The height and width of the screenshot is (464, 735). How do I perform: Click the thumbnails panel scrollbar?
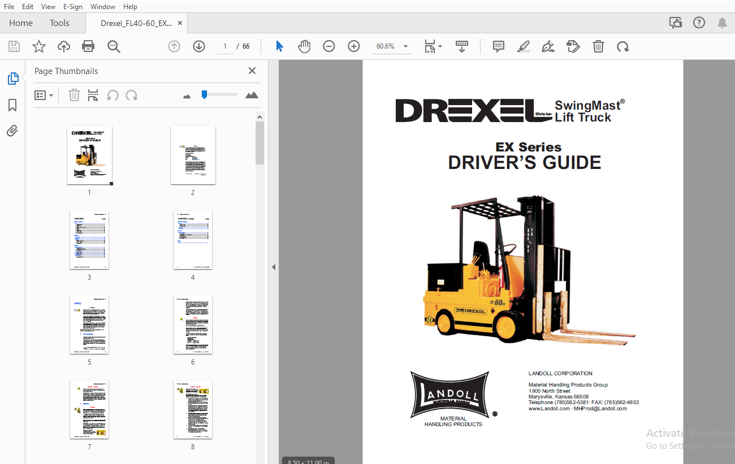point(260,142)
